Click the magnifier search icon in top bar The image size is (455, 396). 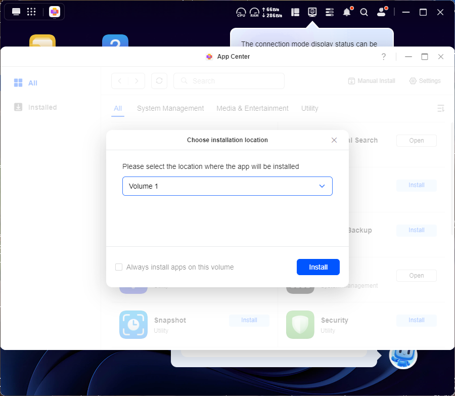point(364,12)
